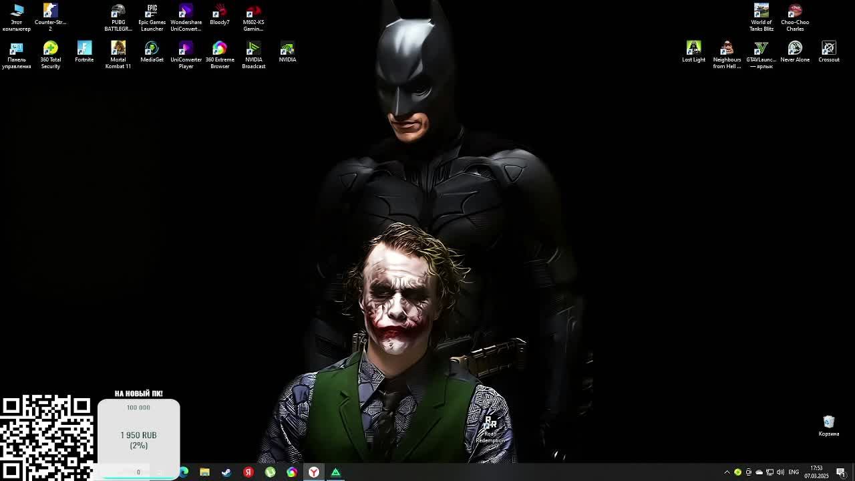Open File Explorer from the taskbar
The height and width of the screenshot is (481, 855).
(x=204, y=472)
